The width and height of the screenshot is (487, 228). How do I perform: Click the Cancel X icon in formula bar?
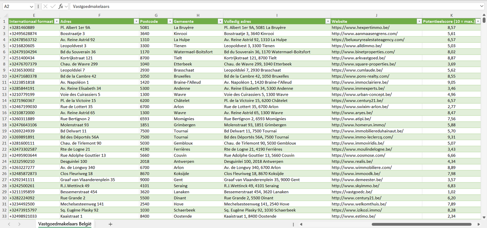(x=45, y=6)
